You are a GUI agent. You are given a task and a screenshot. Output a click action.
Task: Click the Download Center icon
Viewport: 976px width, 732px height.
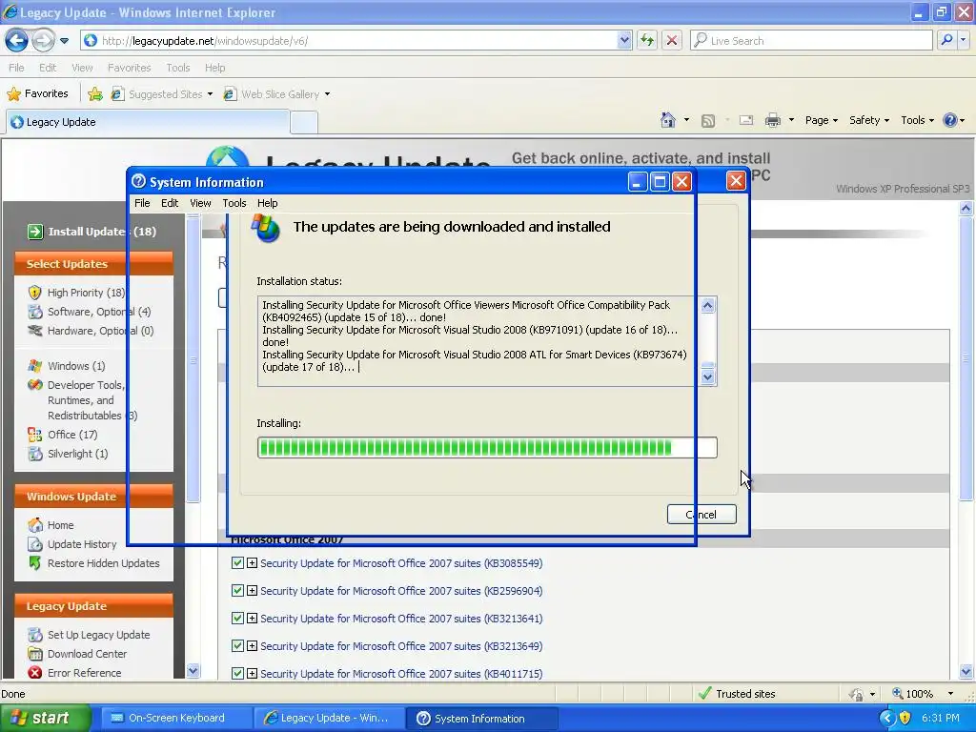[x=35, y=654]
